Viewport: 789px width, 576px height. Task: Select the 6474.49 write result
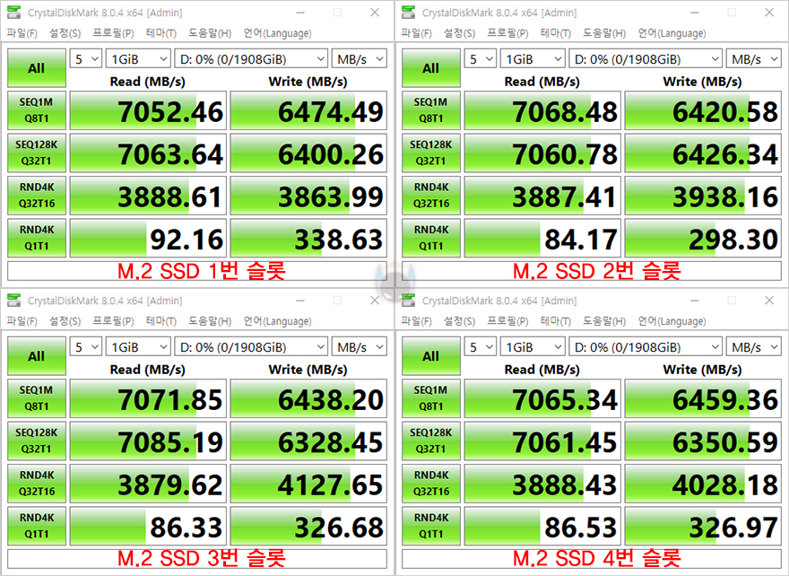click(308, 110)
